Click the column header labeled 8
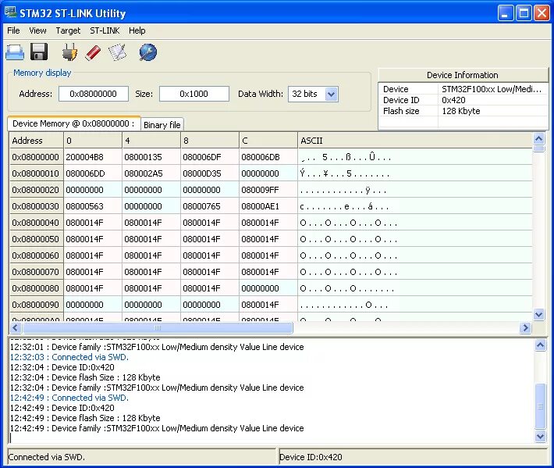Viewport: 554px width, 468px height. pos(210,141)
